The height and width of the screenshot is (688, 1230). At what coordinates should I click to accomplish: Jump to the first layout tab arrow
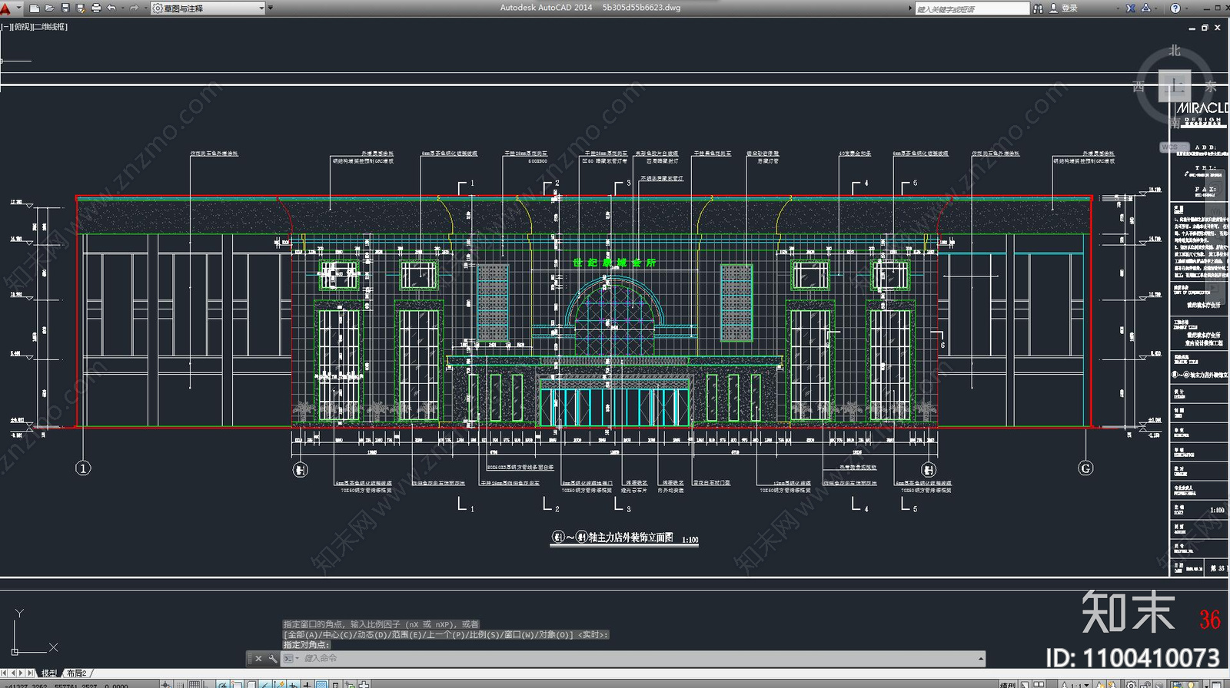click(4, 673)
